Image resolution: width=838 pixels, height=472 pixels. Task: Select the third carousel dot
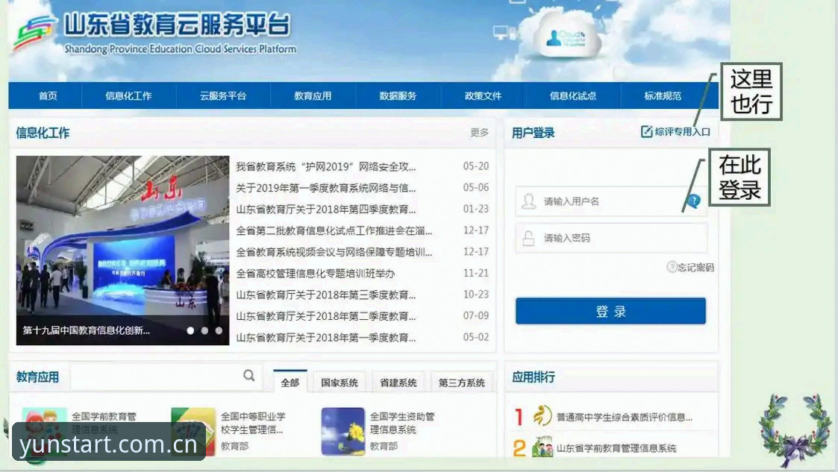tap(219, 330)
